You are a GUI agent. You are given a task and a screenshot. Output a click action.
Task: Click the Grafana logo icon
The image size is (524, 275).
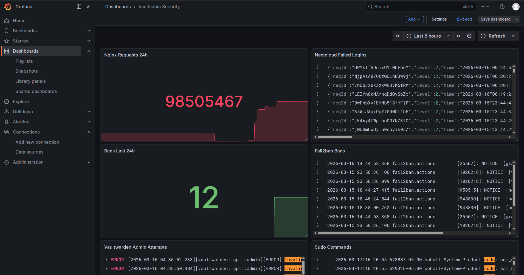click(x=8, y=7)
